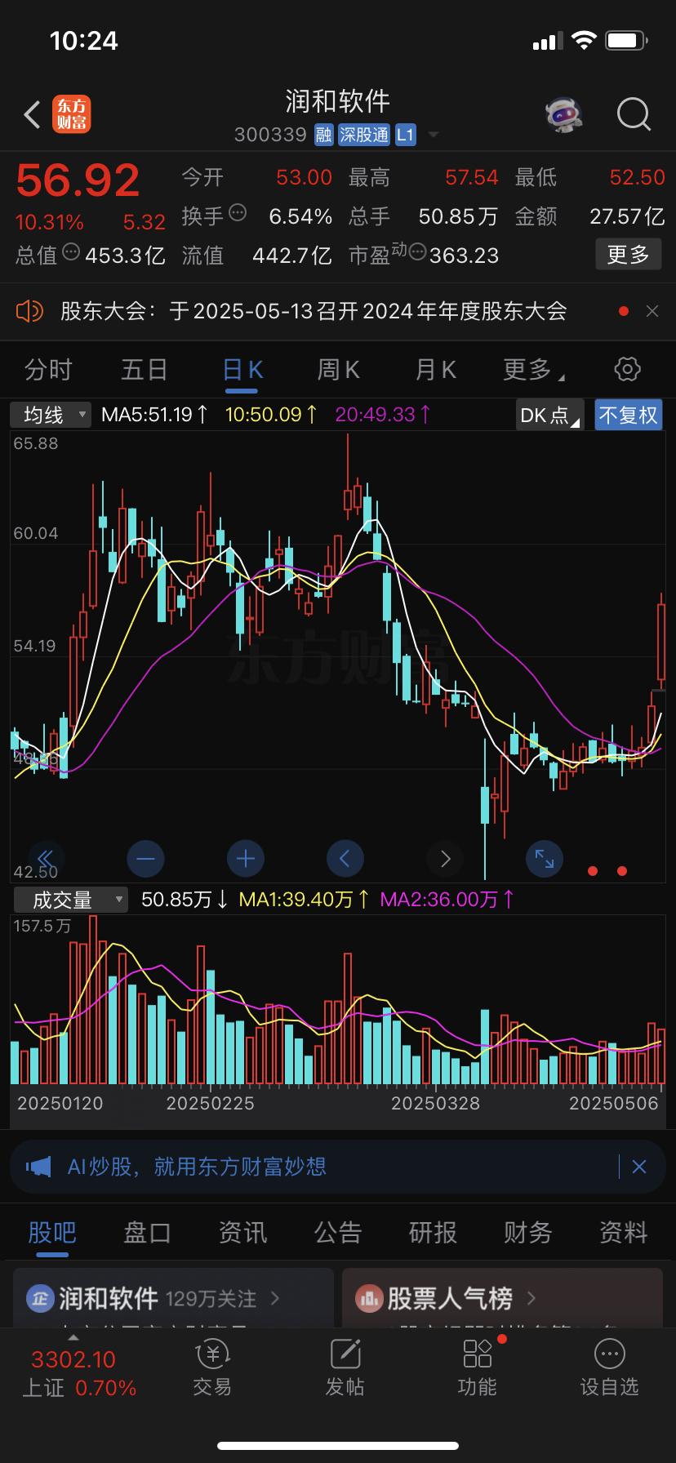Switch to 周K chart tab
Viewport: 676px width, 1463px height.
coord(339,370)
